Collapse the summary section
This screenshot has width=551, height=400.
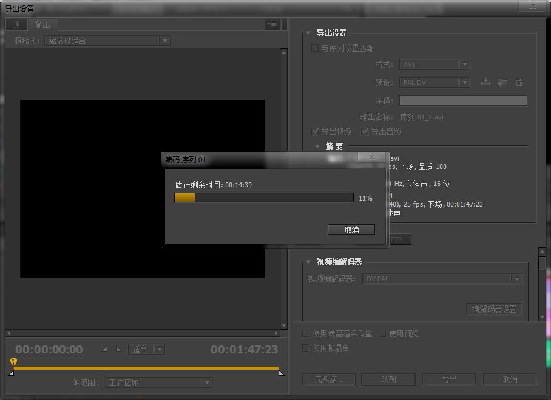point(317,146)
